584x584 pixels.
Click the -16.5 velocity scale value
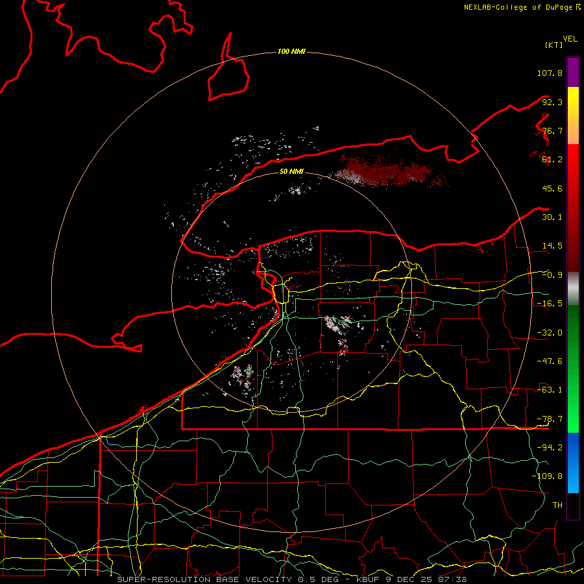[x=550, y=304]
